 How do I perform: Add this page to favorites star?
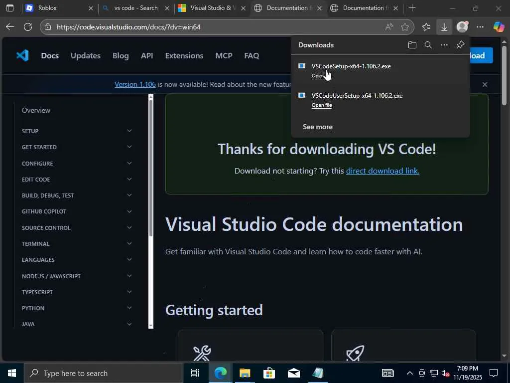tap(405, 27)
